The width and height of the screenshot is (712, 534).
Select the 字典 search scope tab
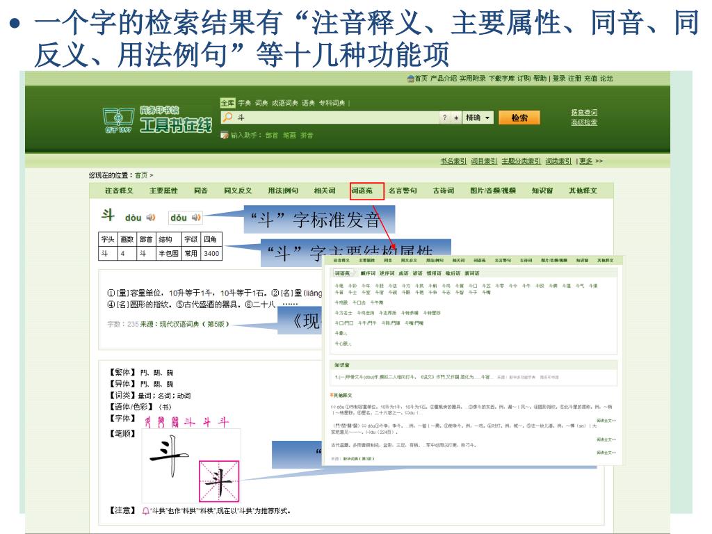coord(244,103)
